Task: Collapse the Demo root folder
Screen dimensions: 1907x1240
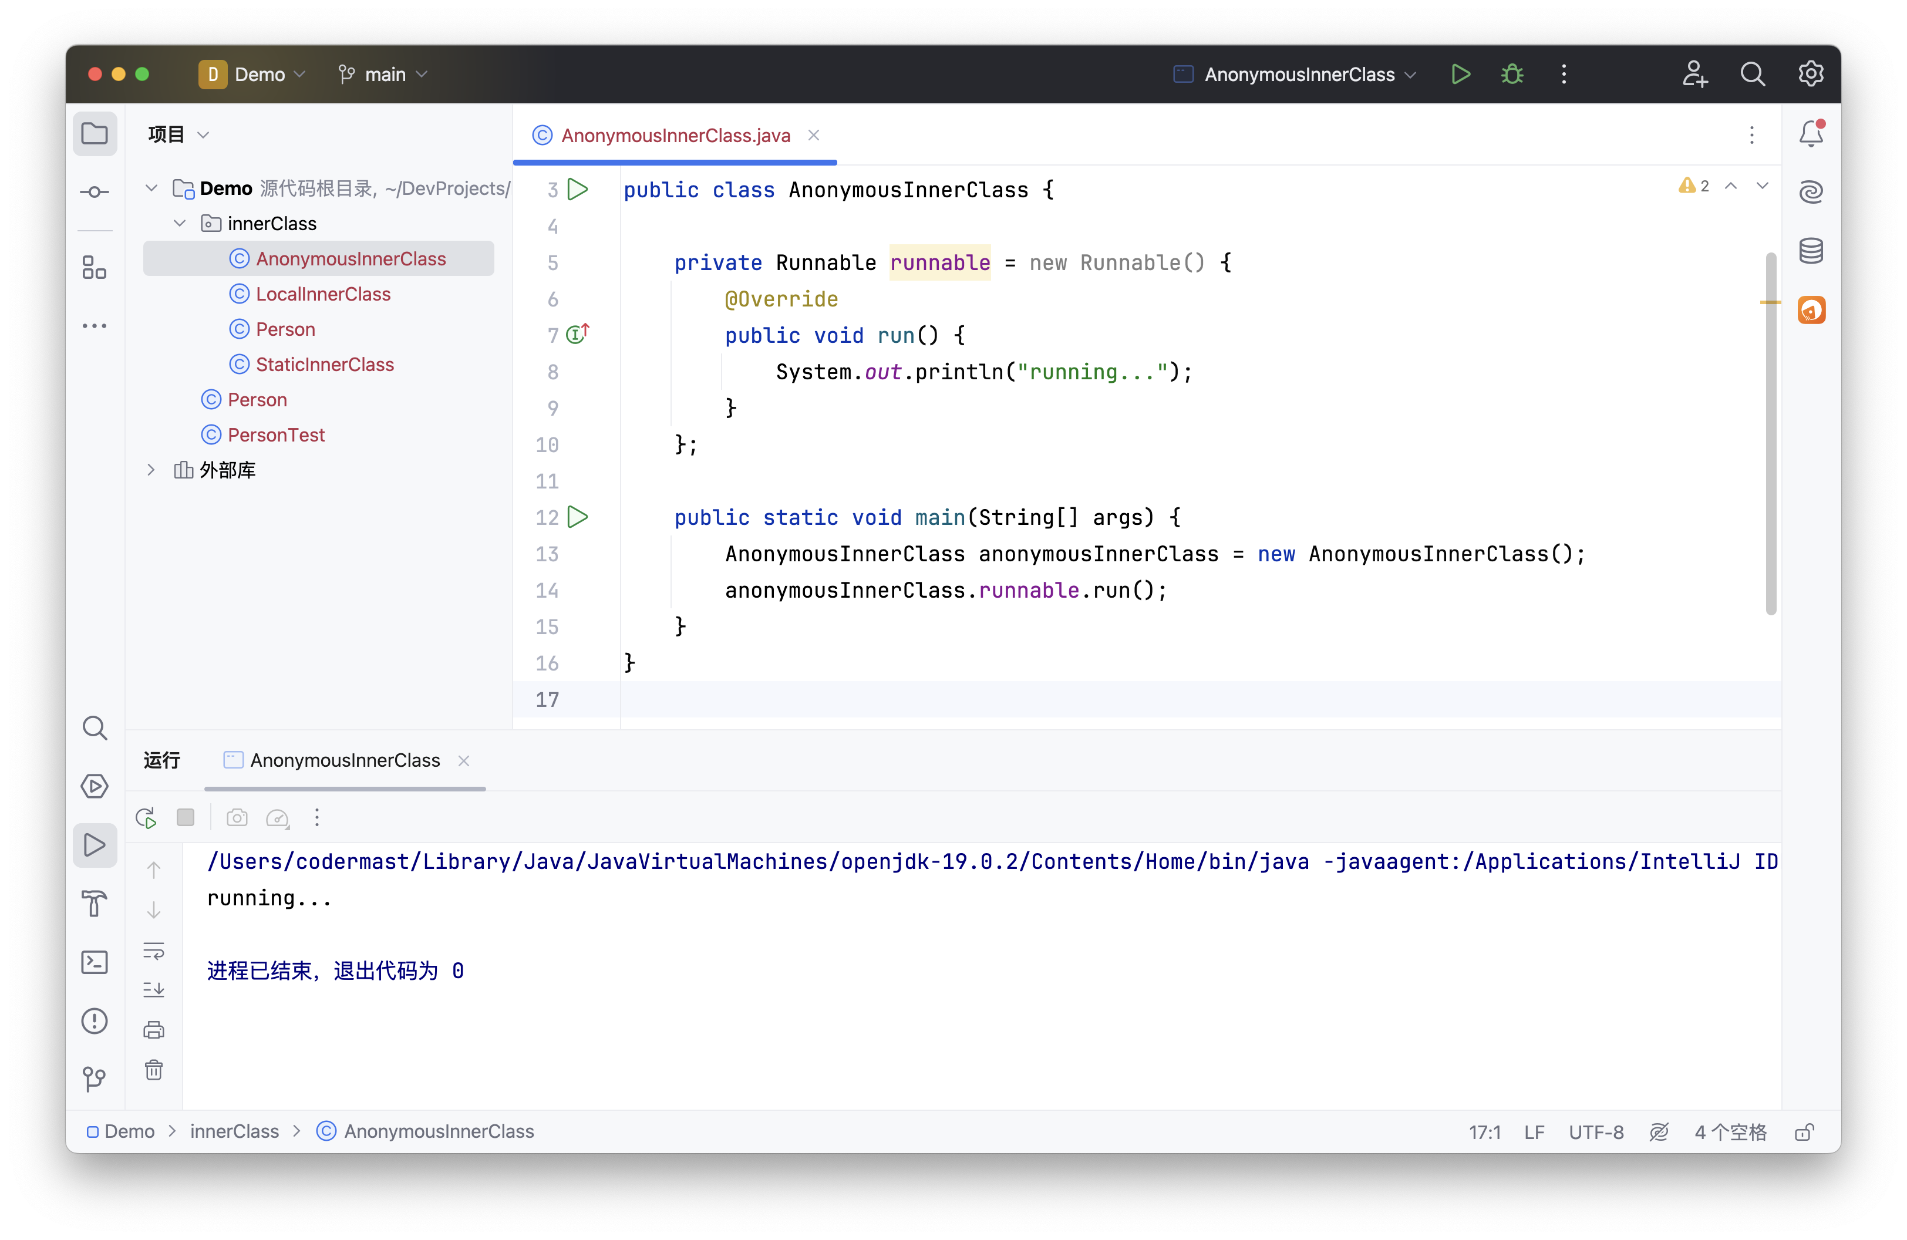Action: click(x=151, y=188)
